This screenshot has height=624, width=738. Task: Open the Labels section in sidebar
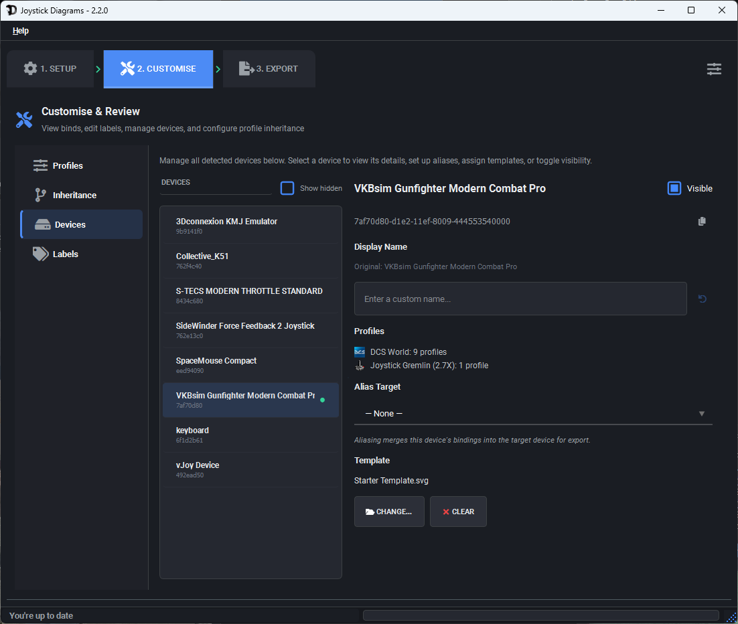[x=82, y=254]
